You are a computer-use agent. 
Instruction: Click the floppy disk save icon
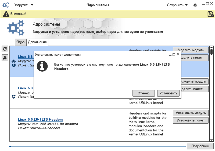[x=210, y=14]
